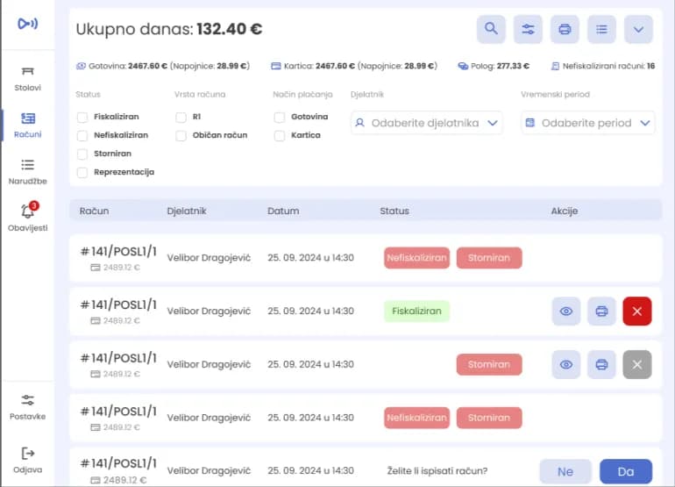
Task: Go to Stolovi in the sidebar
Action: (27, 79)
